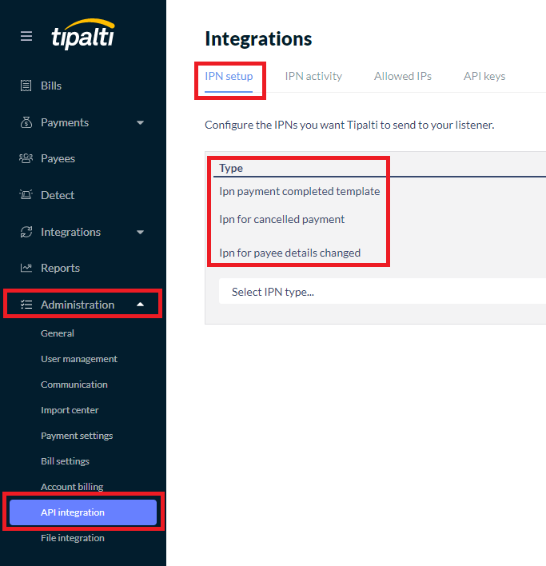
Task: Collapse the Administration section arrow
Action: coord(141,305)
